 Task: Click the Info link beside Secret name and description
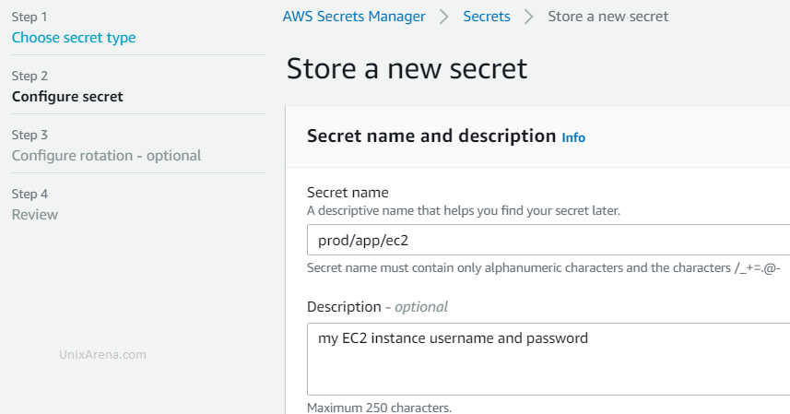click(573, 137)
